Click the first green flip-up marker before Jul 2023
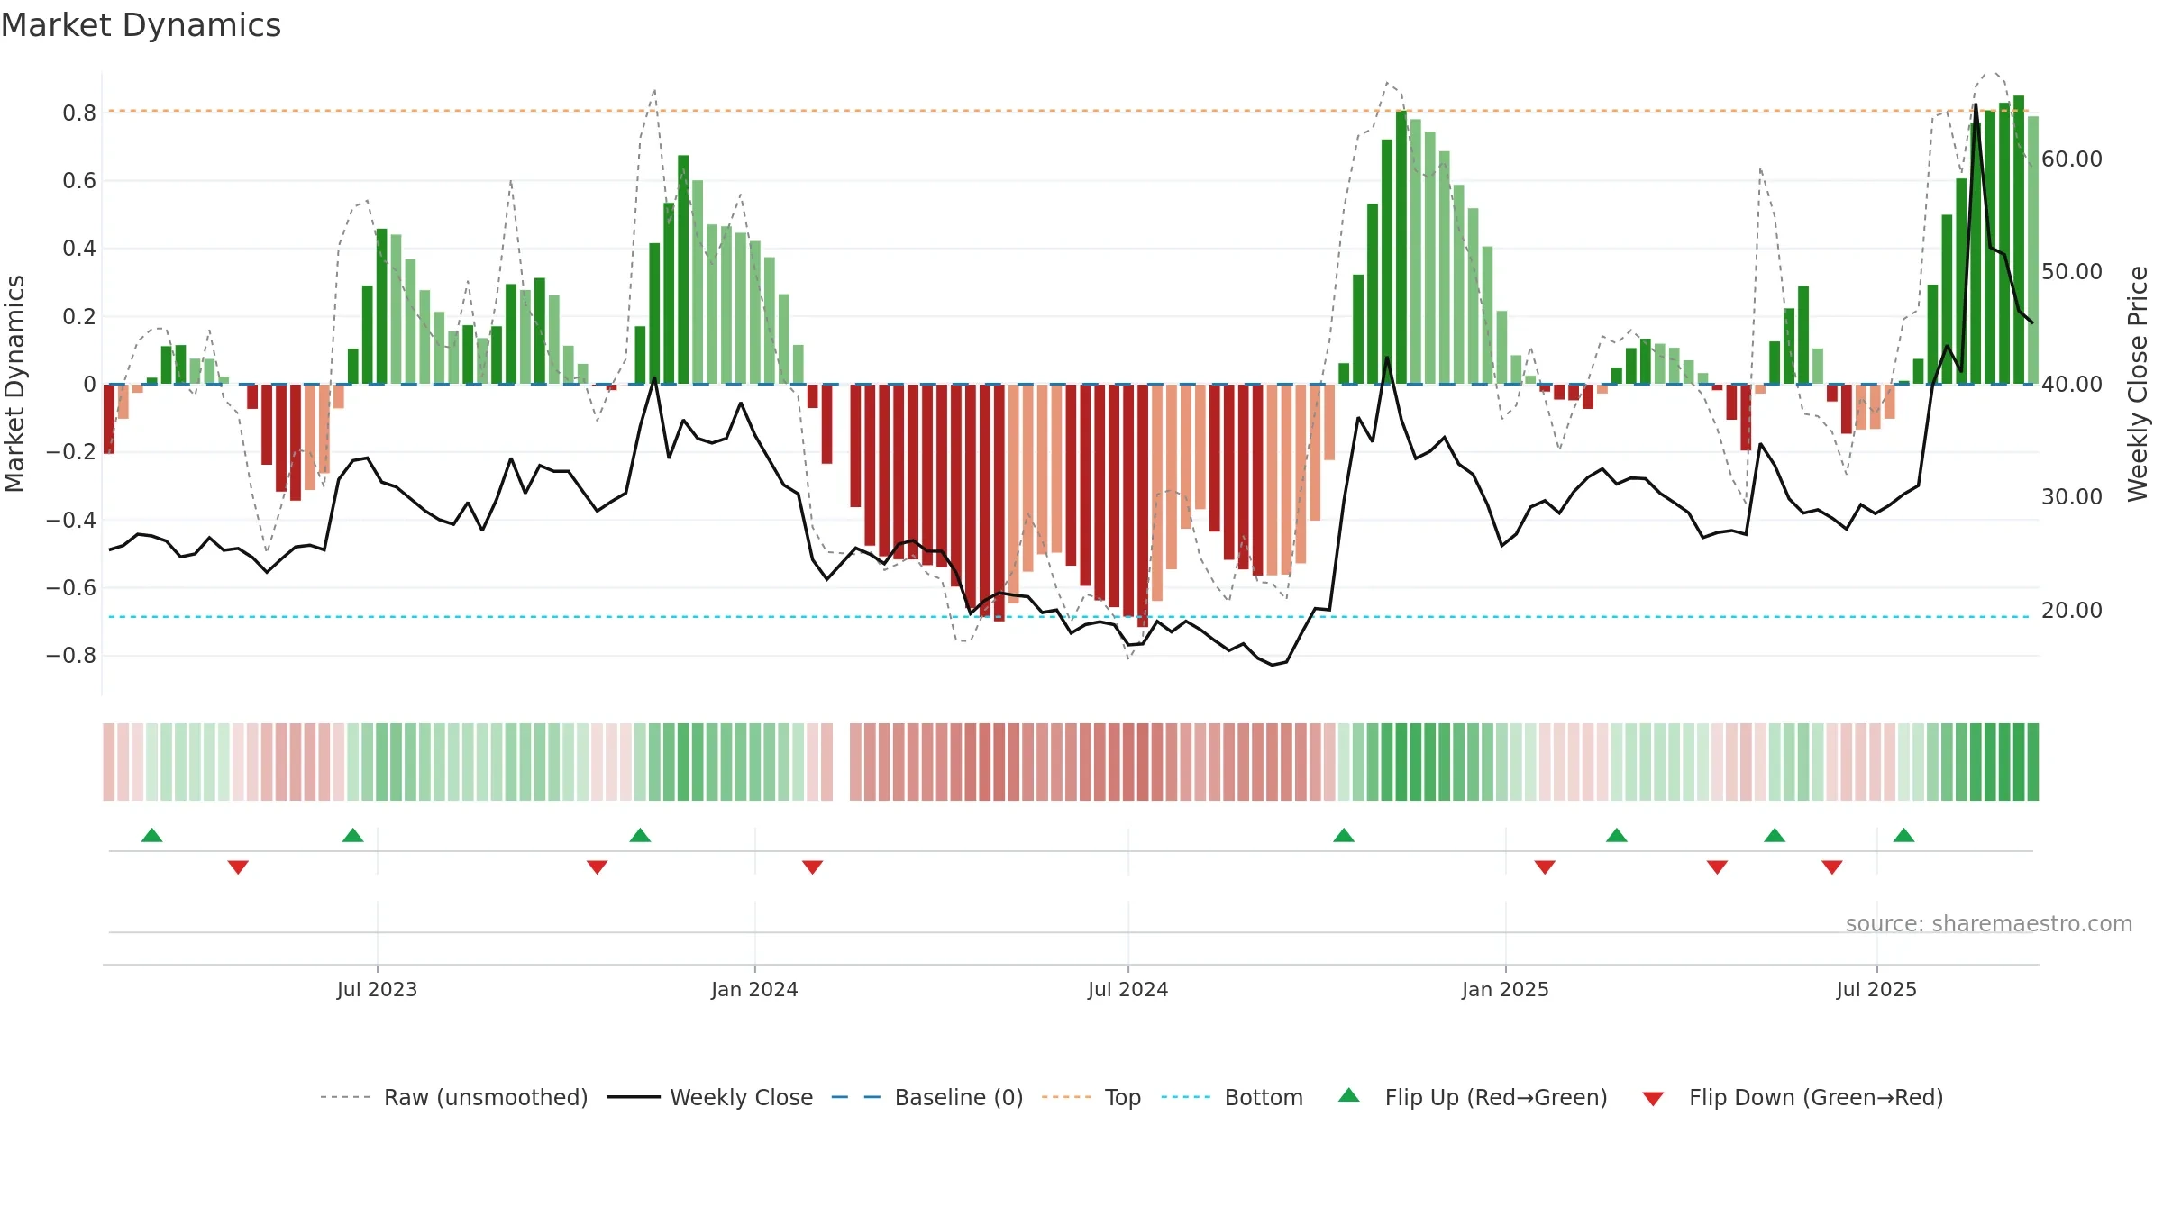Viewport: 2163px width, 1216px height. click(152, 835)
